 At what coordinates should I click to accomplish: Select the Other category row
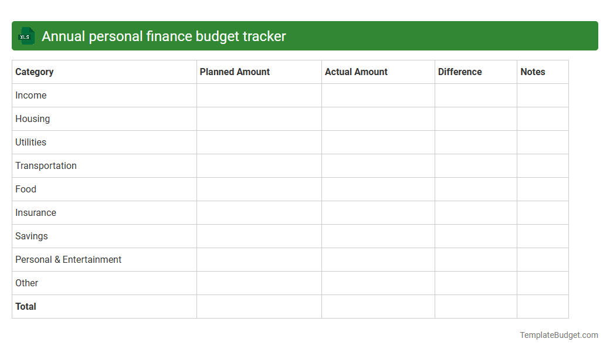27,283
